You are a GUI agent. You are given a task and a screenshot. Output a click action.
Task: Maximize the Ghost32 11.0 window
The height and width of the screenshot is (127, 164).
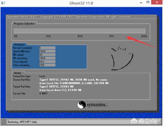(x=148, y=2)
